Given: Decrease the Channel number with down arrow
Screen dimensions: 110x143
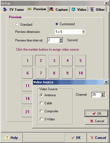Looking at the screenshot, I should [103, 96].
